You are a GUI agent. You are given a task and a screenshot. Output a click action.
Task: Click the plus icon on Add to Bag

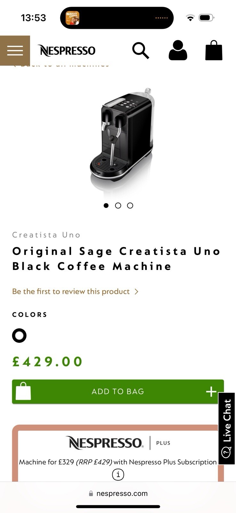point(211,391)
